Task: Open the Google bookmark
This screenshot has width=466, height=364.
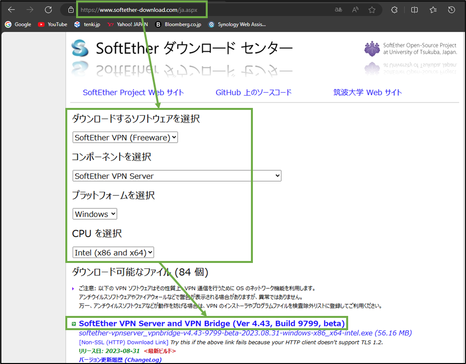Action: [18, 25]
